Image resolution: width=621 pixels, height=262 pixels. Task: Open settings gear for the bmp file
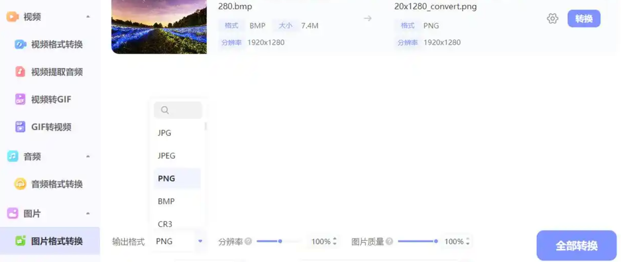point(553,19)
